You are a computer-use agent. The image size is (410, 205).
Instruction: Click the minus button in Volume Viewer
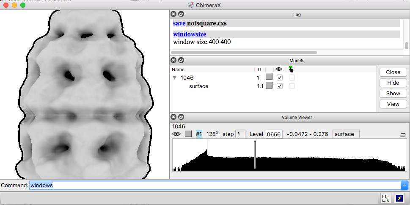[x=402, y=134]
